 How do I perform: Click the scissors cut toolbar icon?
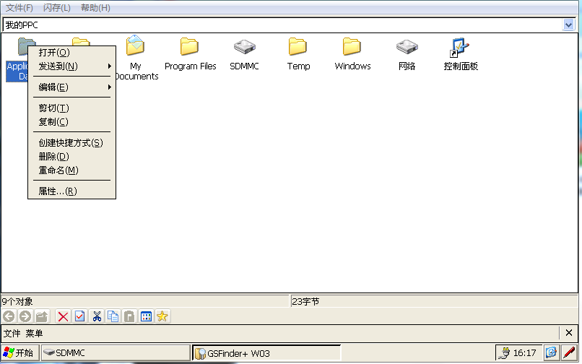96,316
